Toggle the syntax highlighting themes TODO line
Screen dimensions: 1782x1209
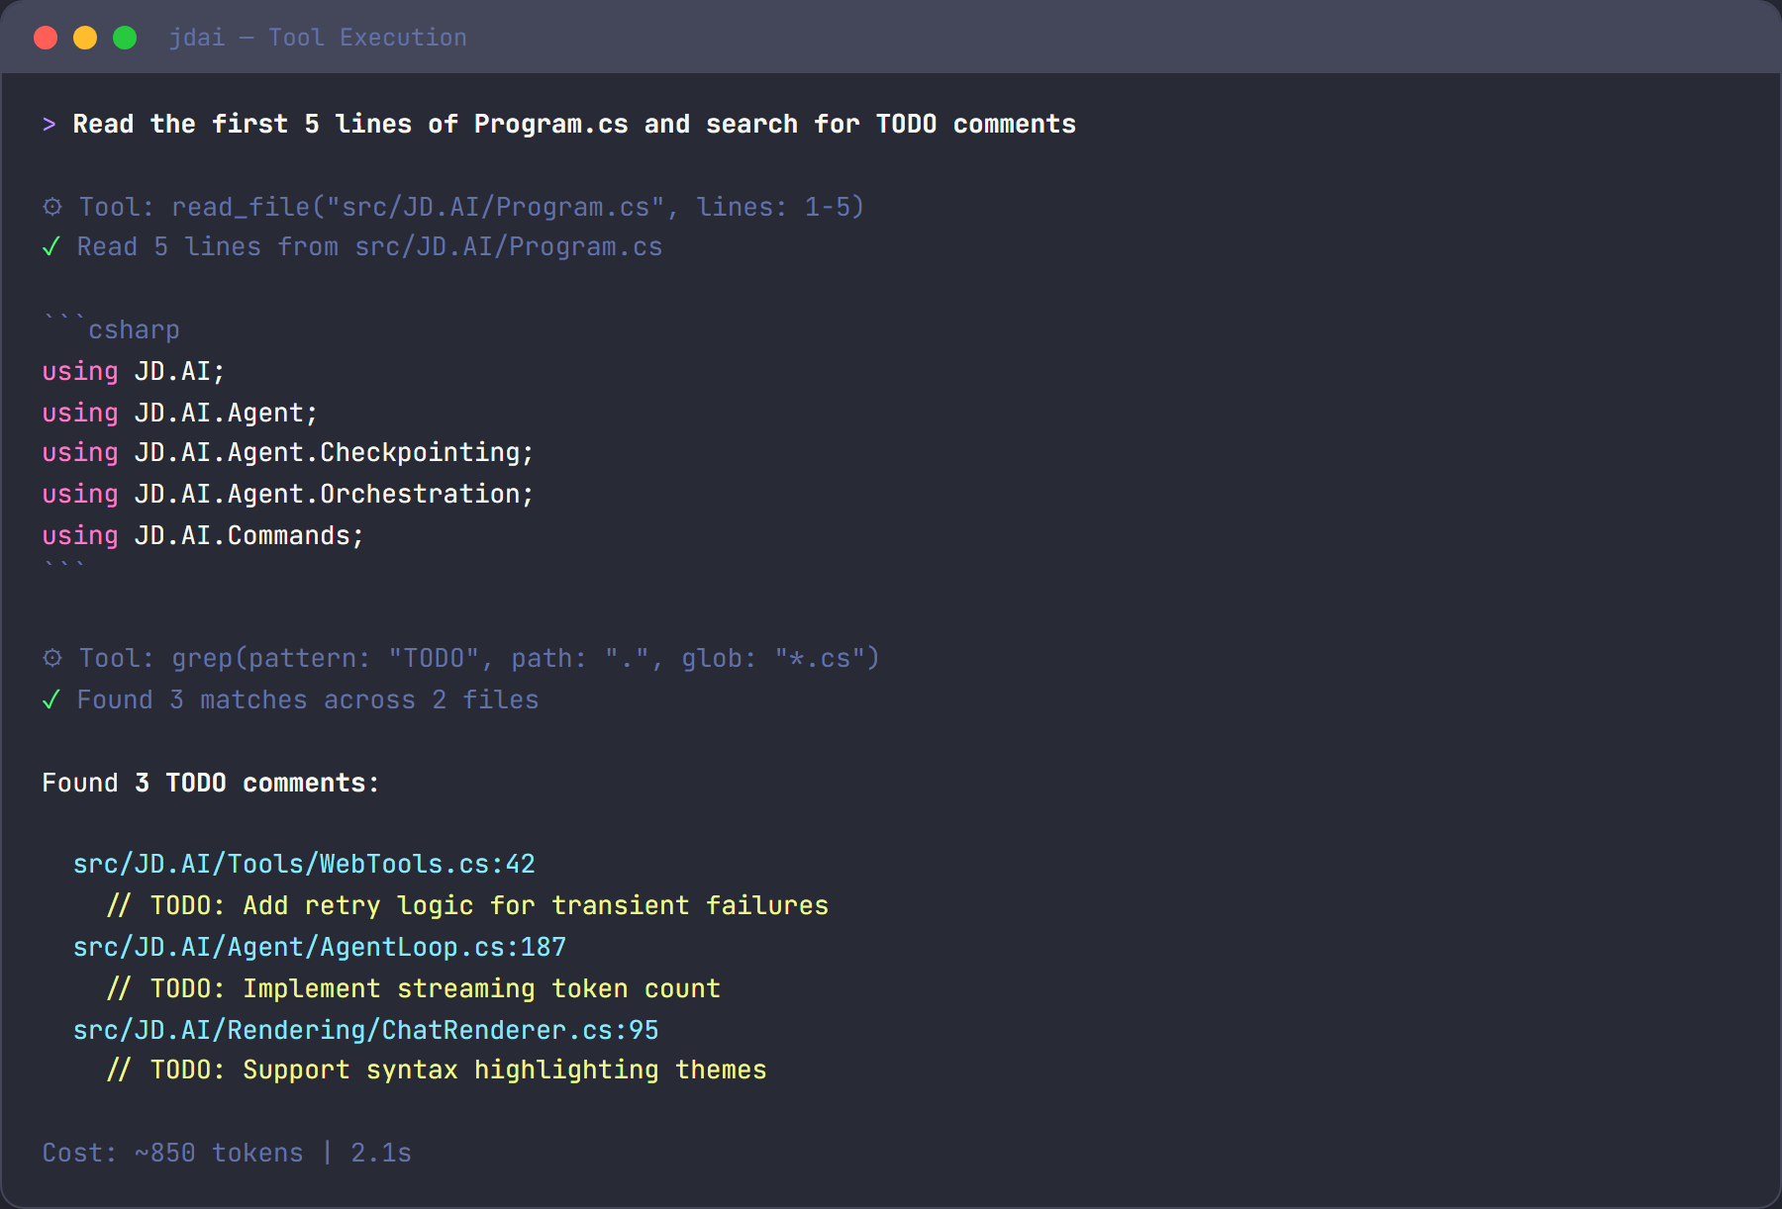click(438, 1069)
